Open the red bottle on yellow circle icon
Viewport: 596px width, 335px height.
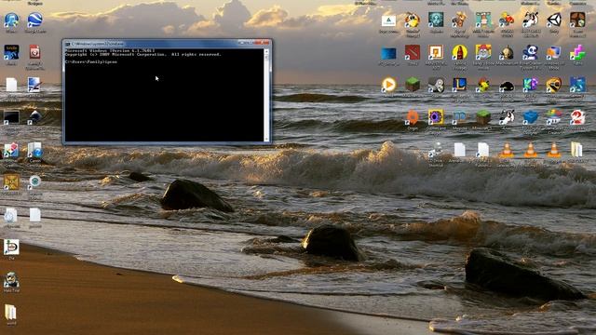click(x=459, y=52)
